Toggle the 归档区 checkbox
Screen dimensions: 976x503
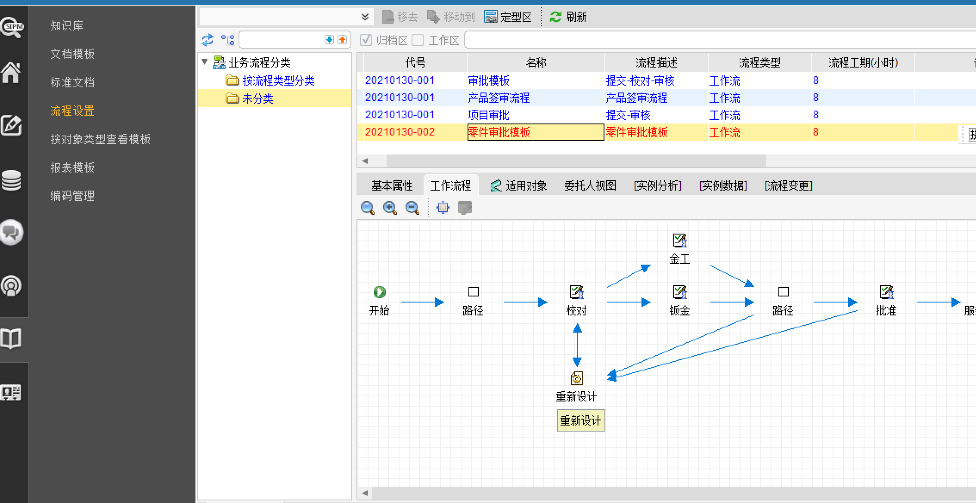click(x=366, y=40)
